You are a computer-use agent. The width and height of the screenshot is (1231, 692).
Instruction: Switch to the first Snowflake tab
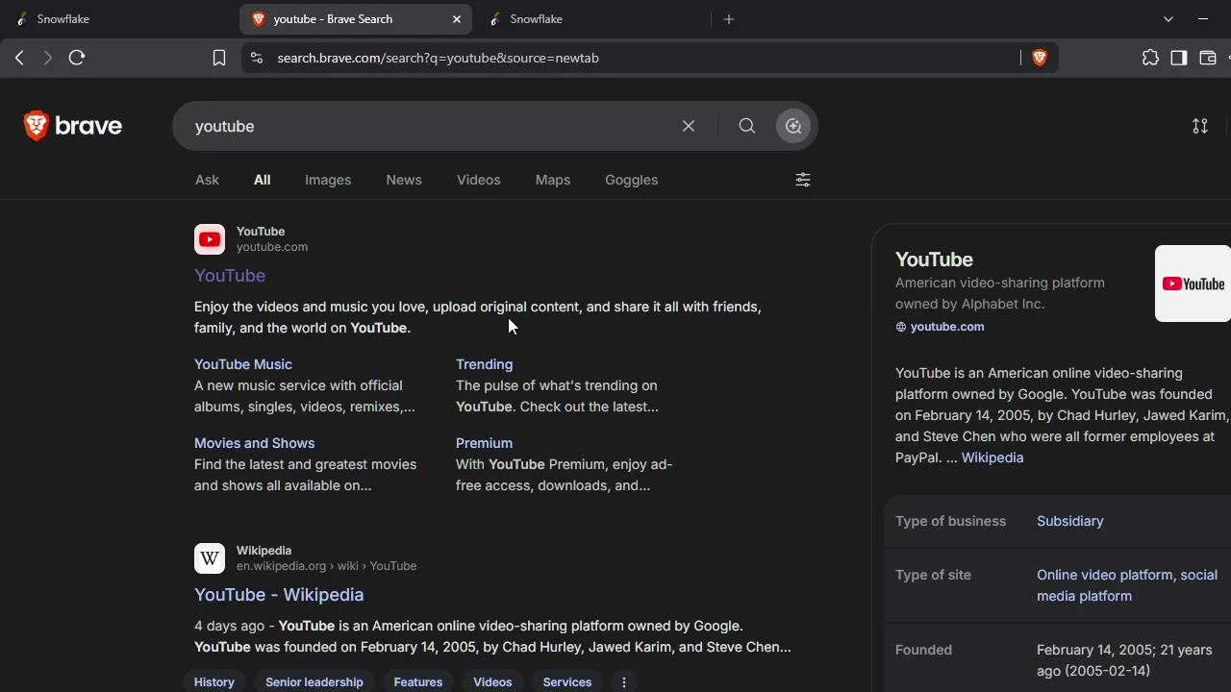point(119,19)
